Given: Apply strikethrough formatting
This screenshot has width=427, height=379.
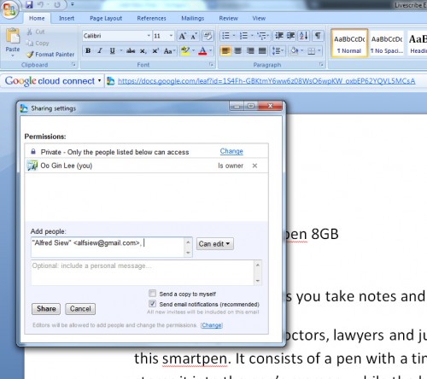Looking at the screenshot, I should click(x=131, y=51).
